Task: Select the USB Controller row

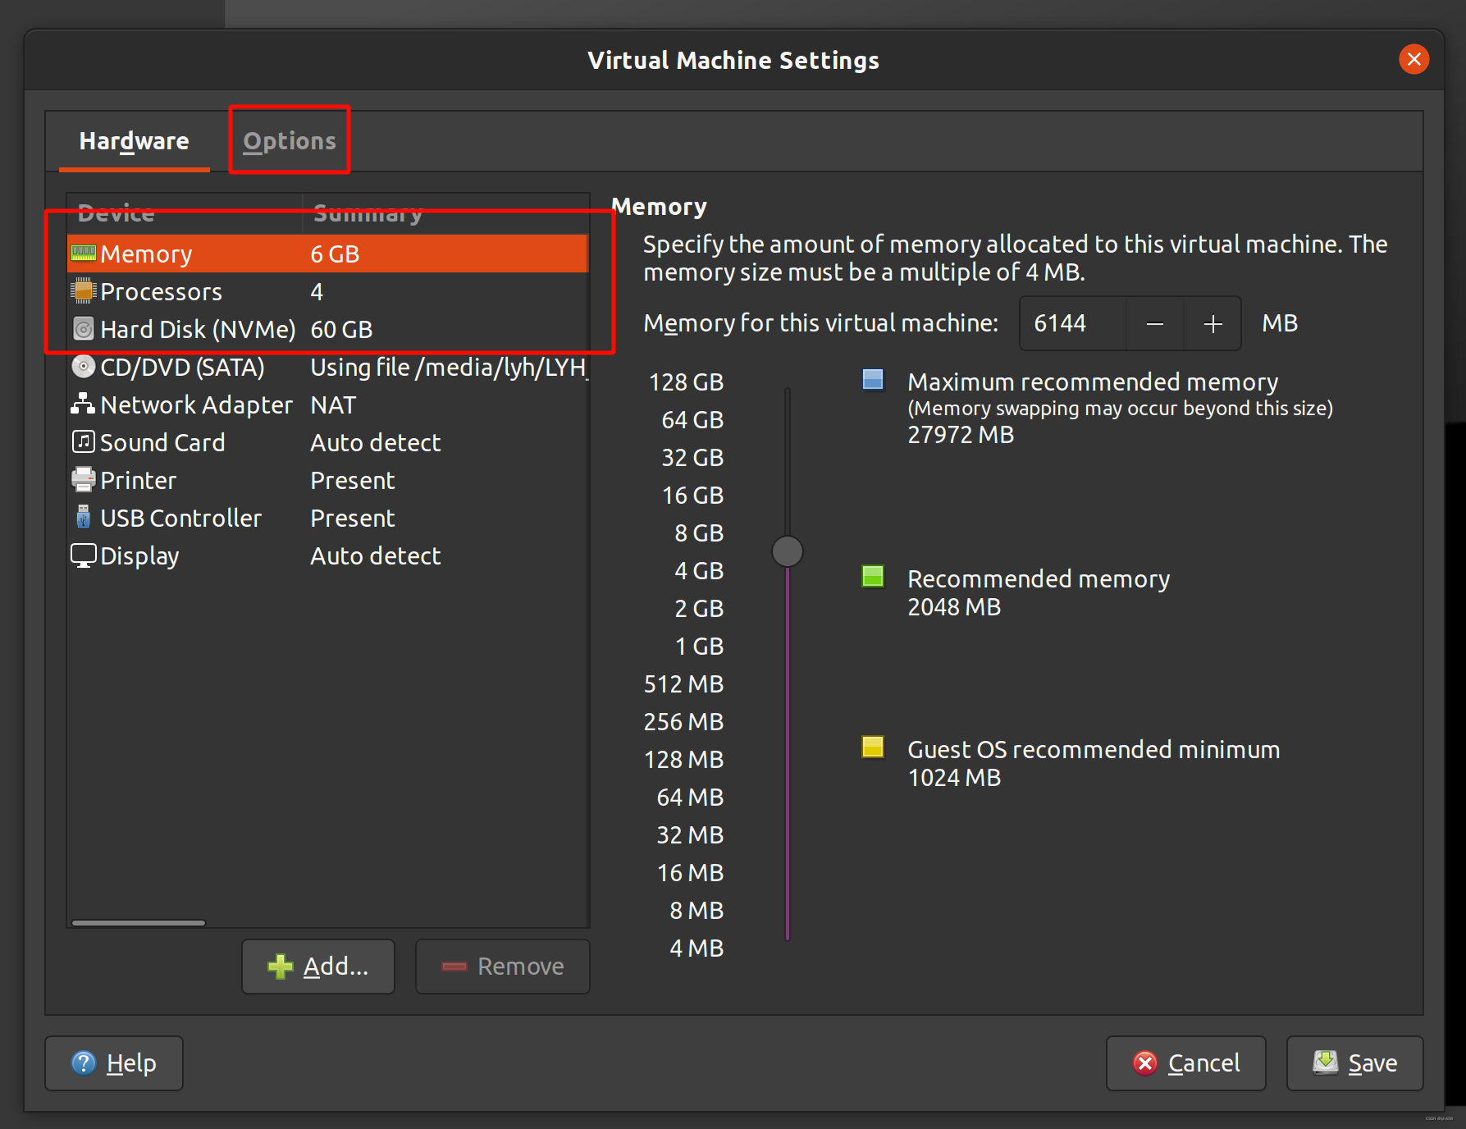Action: click(328, 518)
